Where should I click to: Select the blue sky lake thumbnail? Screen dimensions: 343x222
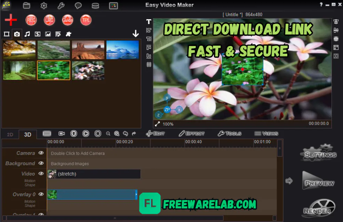(x=122, y=50)
